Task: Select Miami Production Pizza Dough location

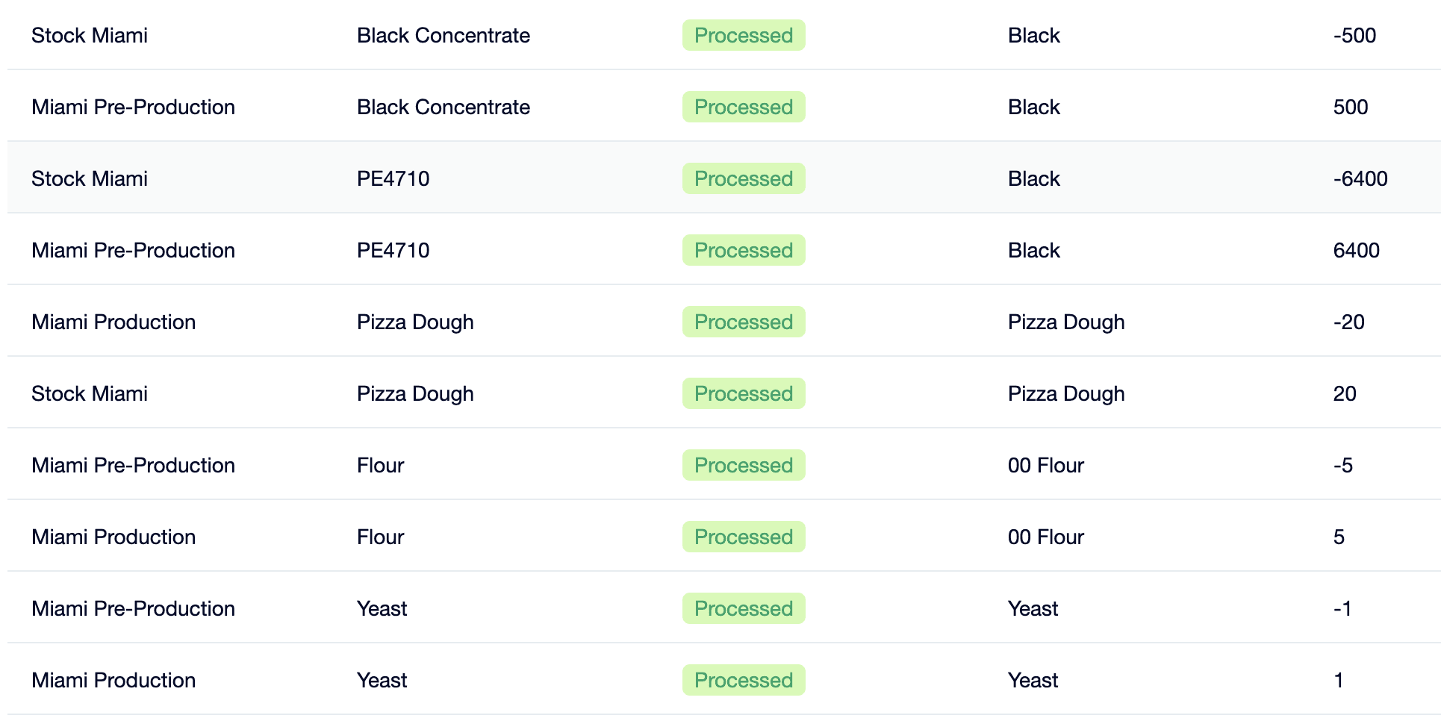Action: [x=113, y=322]
